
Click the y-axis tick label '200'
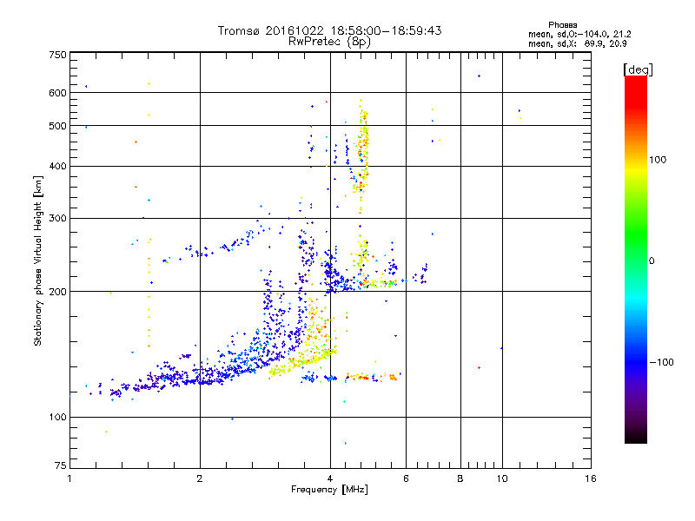(x=58, y=292)
